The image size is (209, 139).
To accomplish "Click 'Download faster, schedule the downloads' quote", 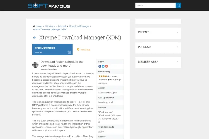I will coord(61,64).
